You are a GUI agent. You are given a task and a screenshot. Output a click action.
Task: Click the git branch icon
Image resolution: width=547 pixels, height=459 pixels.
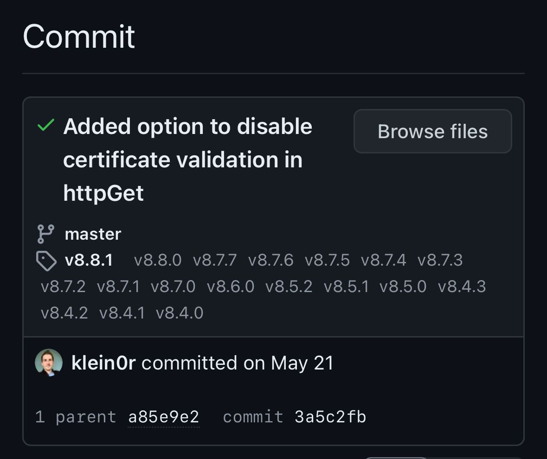tap(45, 234)
